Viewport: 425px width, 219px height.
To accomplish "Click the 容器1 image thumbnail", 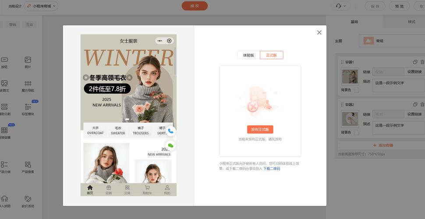I will [350, 77].
